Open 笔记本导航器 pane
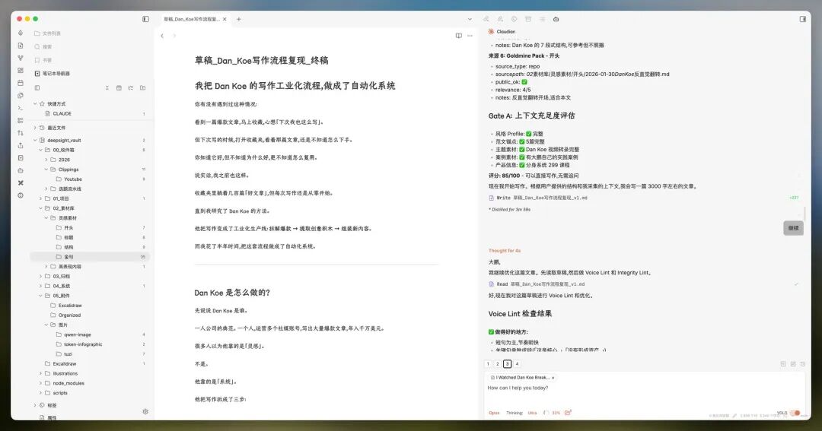The image size is (822, 431). [52, 74]
